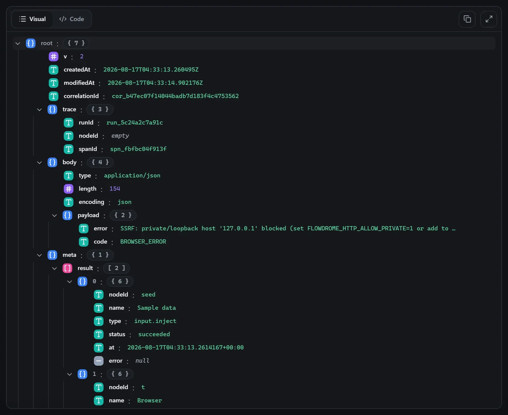The height and width of the screenshot is (415, 508).
Task: Click the text icon beside status
Action: [x=99, y=334]
